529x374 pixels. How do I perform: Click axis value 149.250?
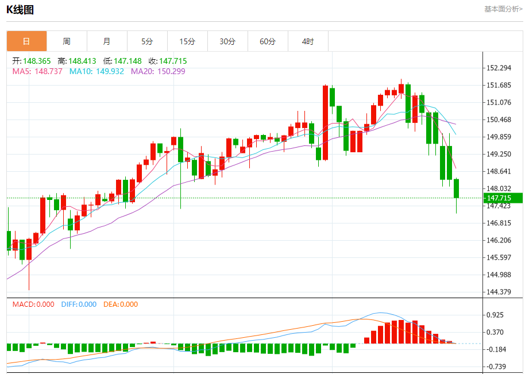tap(499, 154)
